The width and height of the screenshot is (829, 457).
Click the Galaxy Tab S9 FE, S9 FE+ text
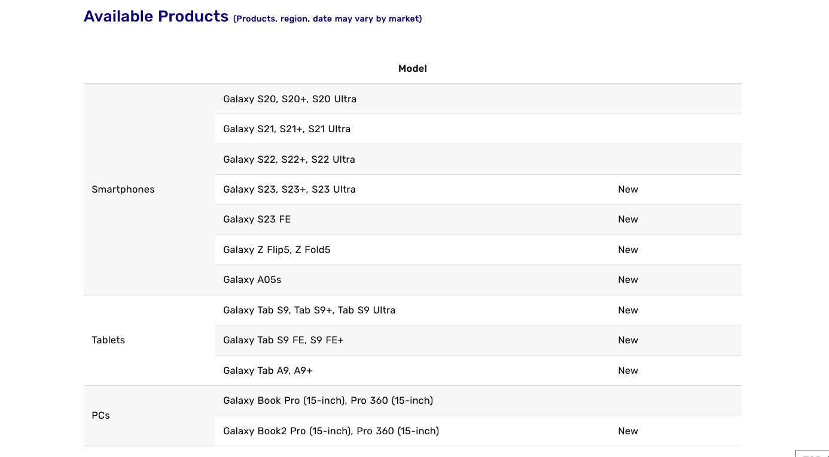tap(284, 340)
